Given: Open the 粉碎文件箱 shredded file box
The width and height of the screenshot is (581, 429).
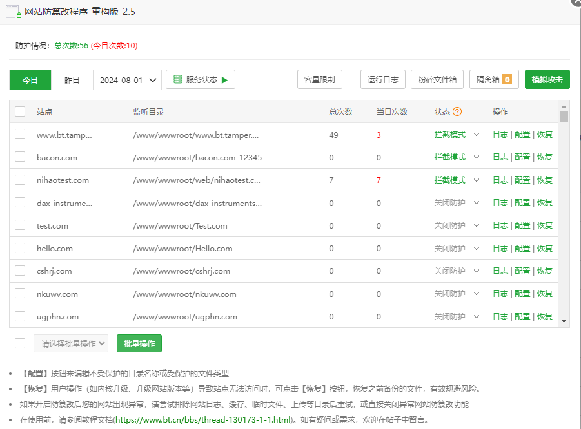Looking at the screenshot, I should pyautogui.click(x=437, y=80).
